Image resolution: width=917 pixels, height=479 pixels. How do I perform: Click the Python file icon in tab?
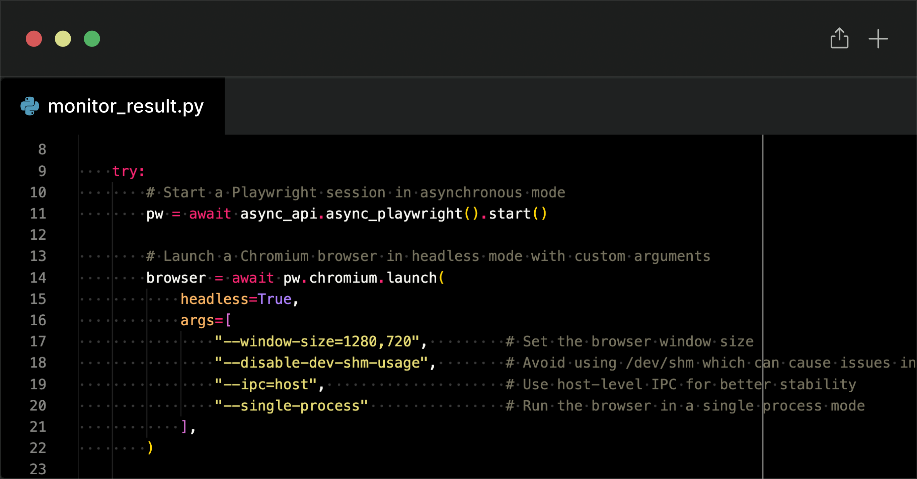click(x=29, y=106)
